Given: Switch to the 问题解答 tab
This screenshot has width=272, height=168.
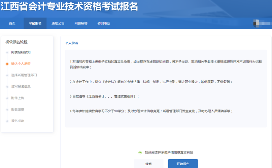Looking at the screenshot, I should coord(81,23).
